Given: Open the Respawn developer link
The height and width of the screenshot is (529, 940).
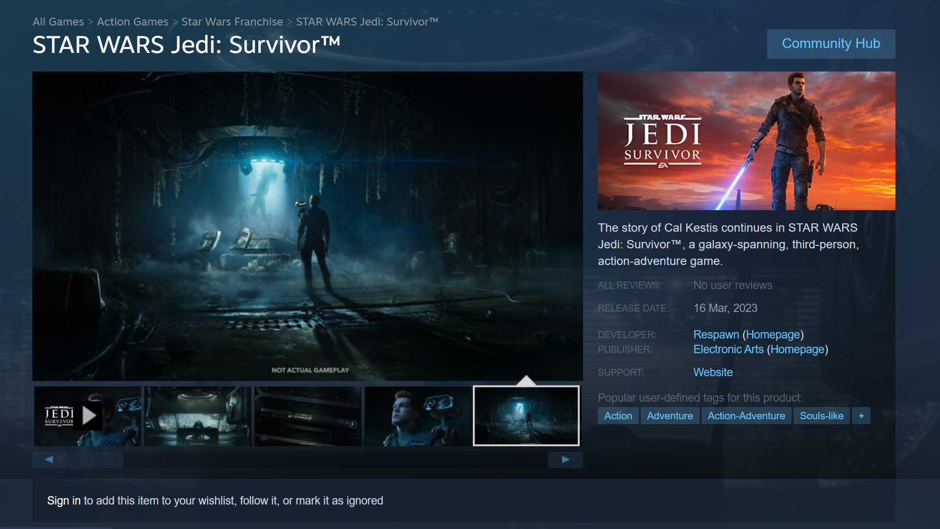Looking at the screenshot, I should (716, 335).
